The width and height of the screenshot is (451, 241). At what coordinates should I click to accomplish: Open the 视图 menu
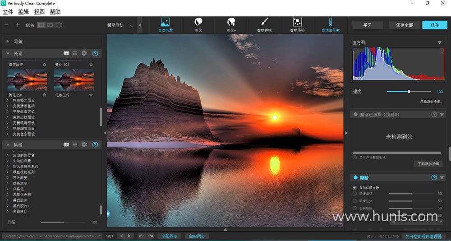pyautogui.click(x=39, y=12)
